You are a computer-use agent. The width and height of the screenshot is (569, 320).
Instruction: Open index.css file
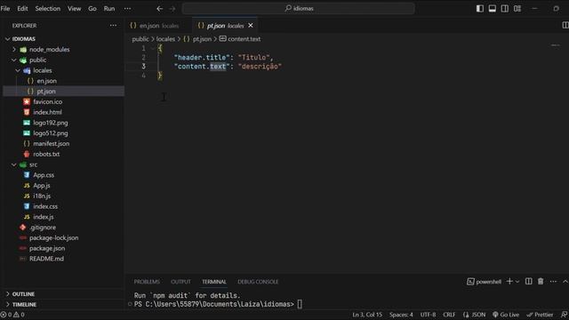tap(45, 206)
